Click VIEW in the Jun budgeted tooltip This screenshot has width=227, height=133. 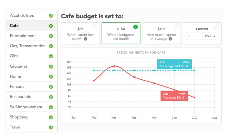pyautogui.click(x=186, y=62)
